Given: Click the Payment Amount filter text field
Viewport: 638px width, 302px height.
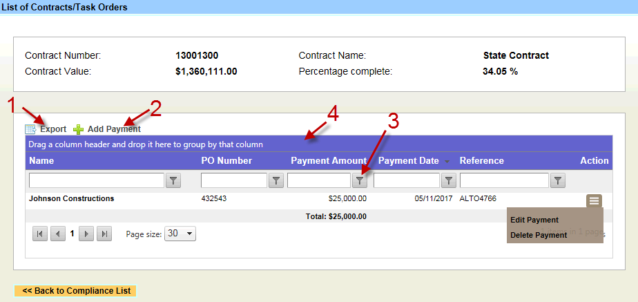Looking at the screenshot, I should pos(318,181).
